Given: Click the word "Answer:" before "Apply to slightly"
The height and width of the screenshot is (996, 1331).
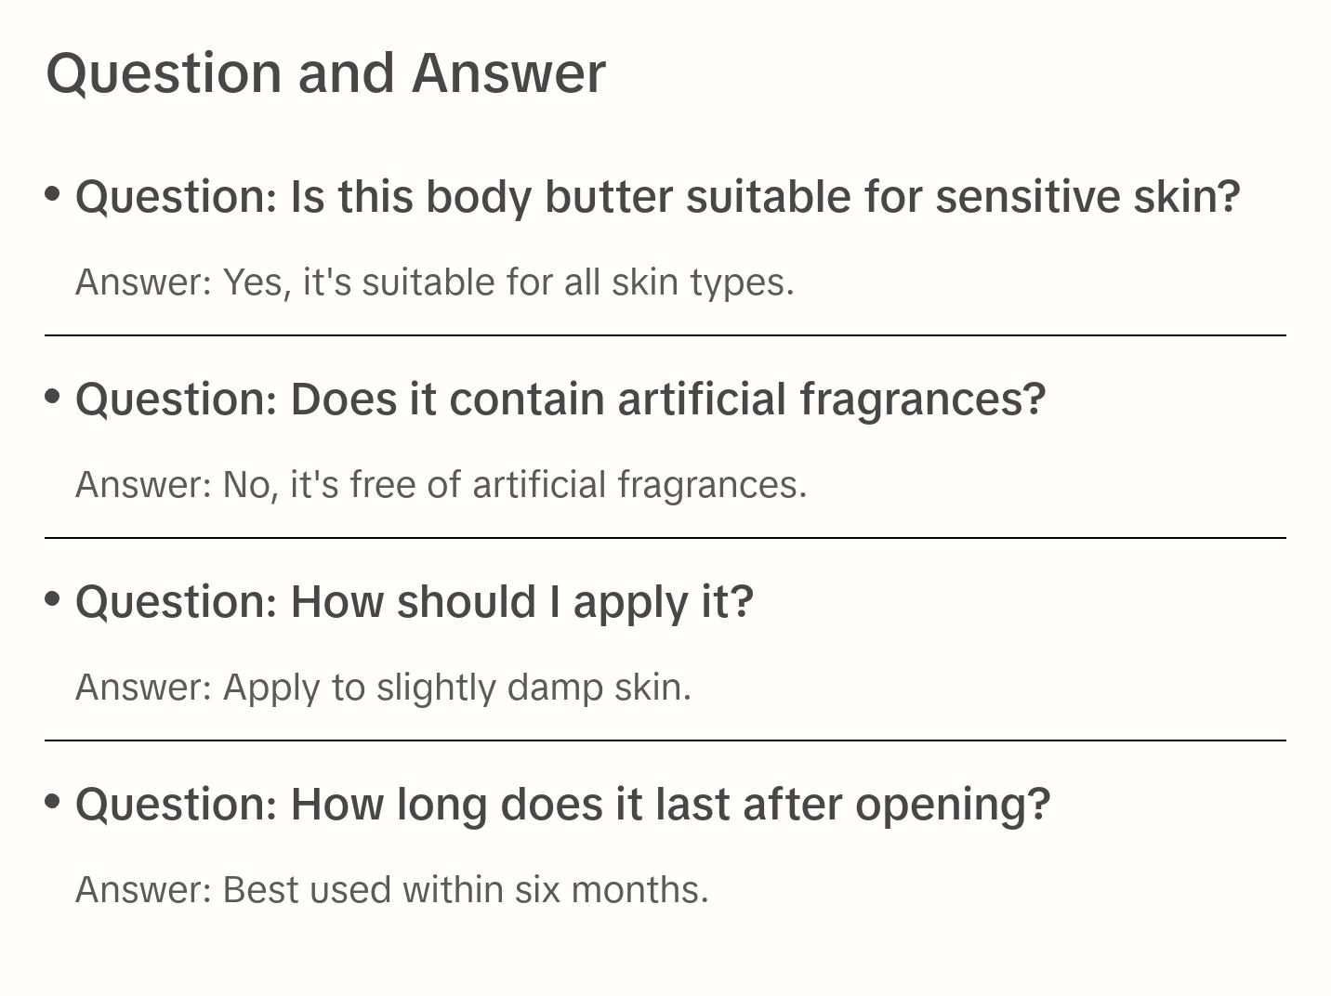Looking at the screenshot, I should click(x=144, y=688).
